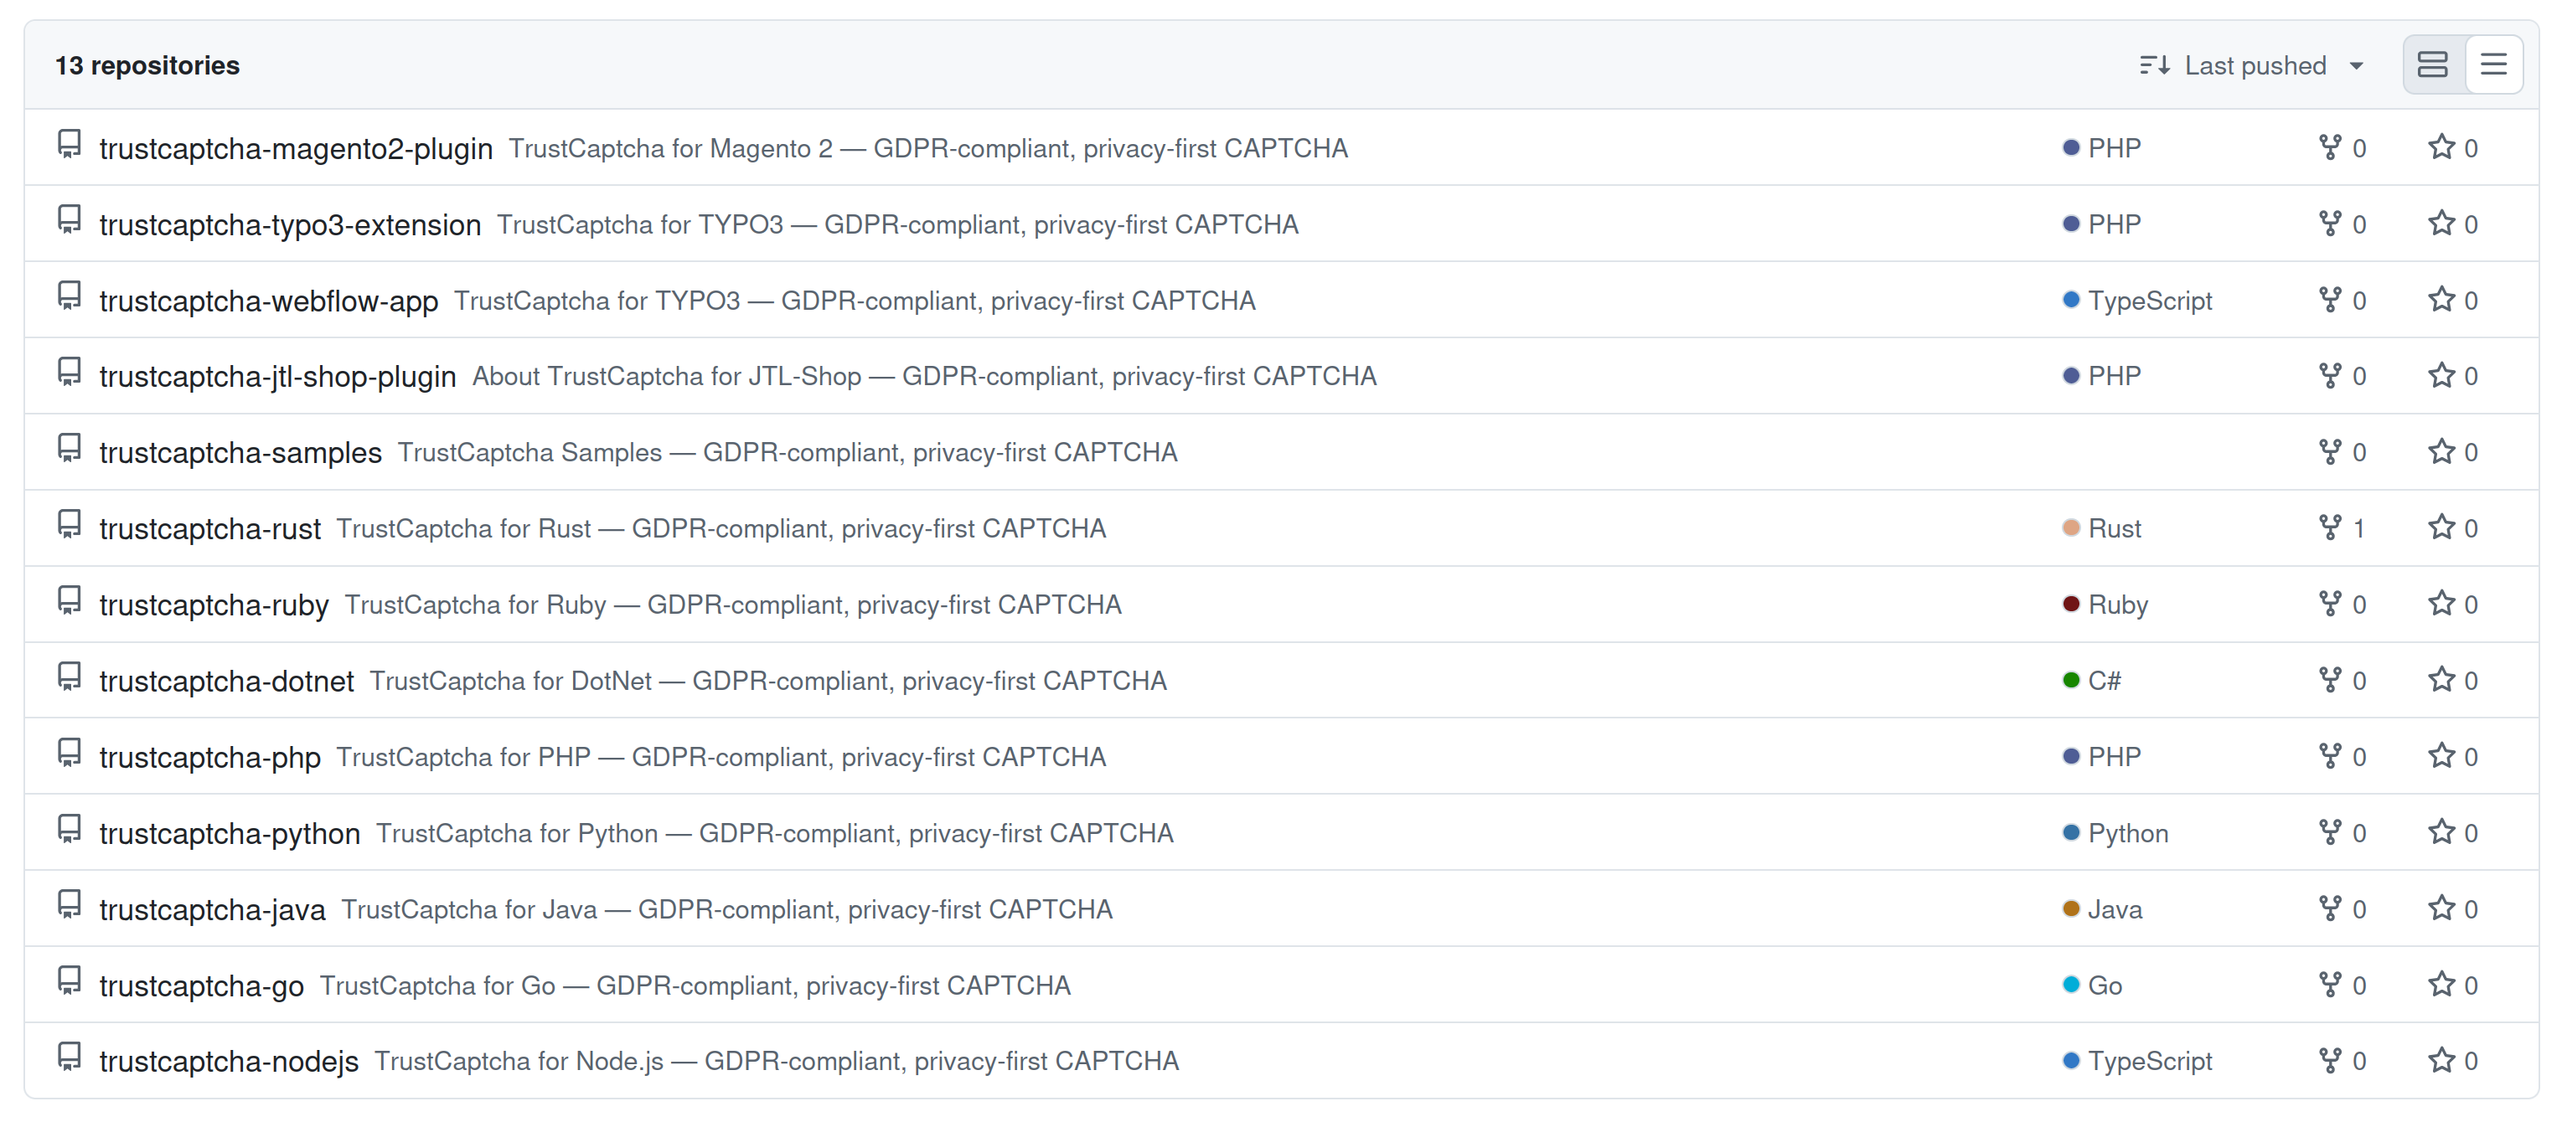Screen dimensions: 2562x1127
Task: Click the fork icon for trustcaptcha-jtl-shop-plugin
Action: coord(2329,376)
